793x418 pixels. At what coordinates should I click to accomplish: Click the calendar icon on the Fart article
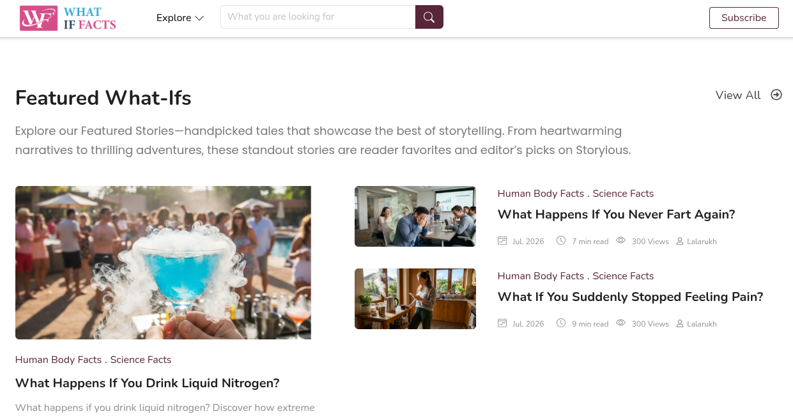point(502,241)
